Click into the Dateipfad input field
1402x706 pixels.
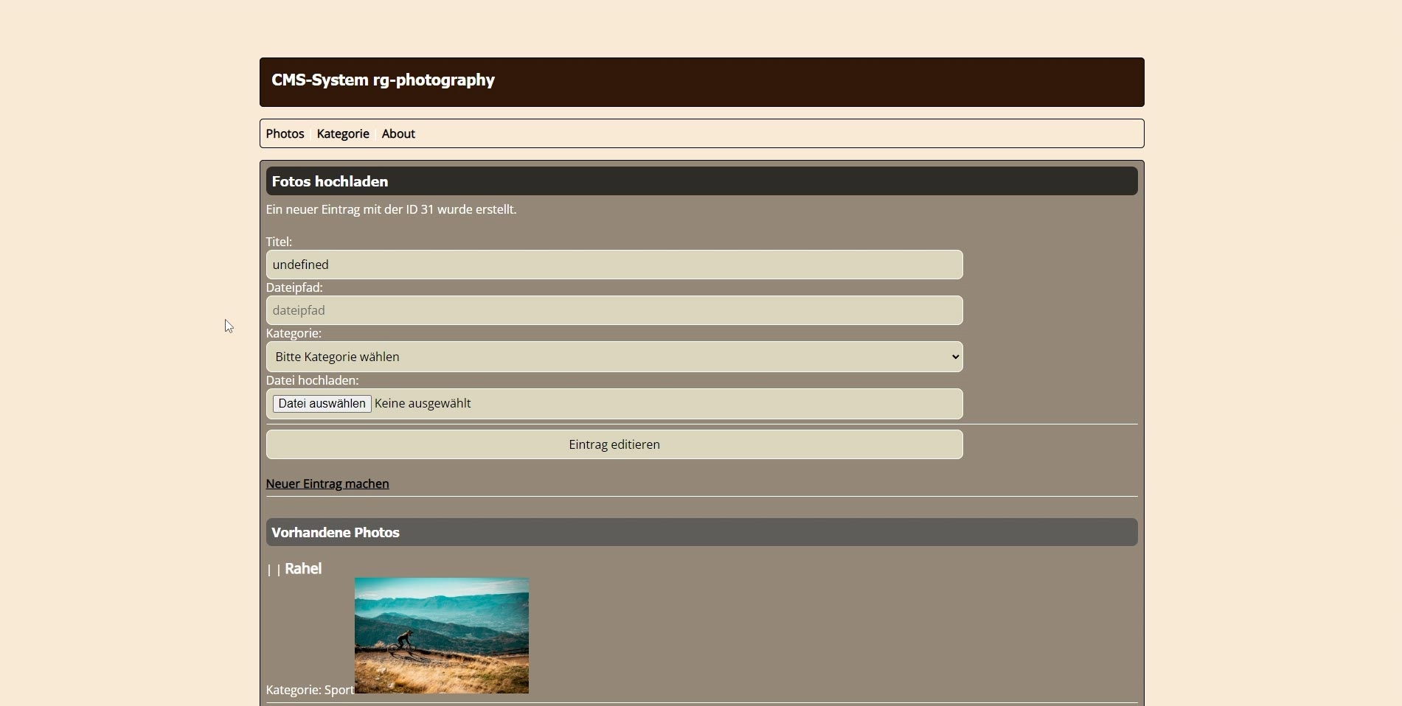click(614, 310)
